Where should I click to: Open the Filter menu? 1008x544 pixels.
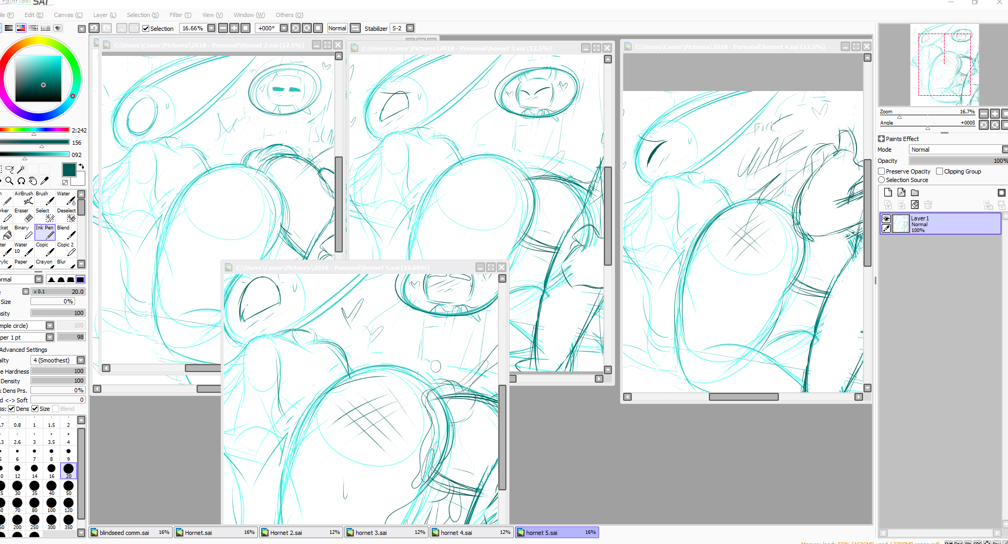[180, 15]
